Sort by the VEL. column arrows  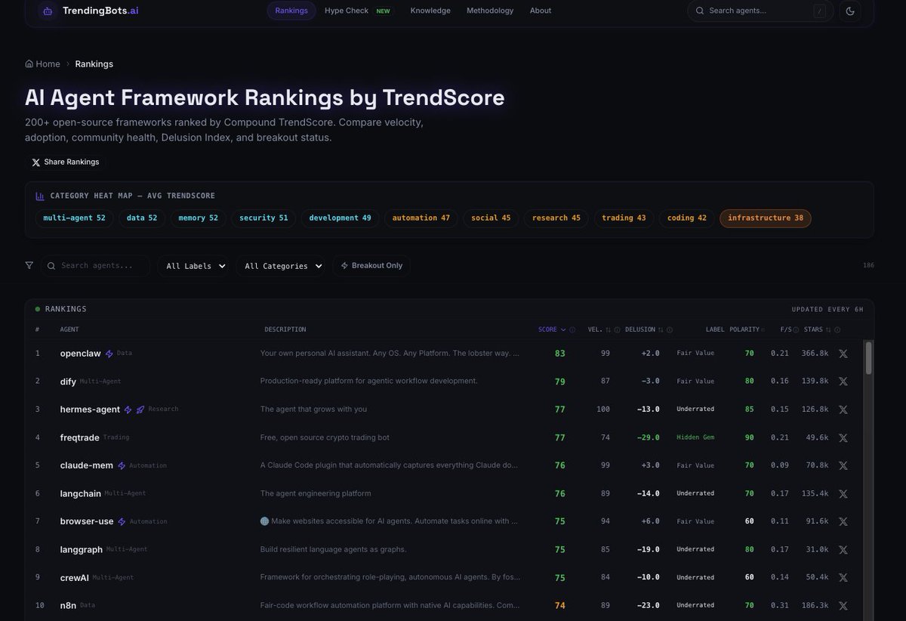609,329
